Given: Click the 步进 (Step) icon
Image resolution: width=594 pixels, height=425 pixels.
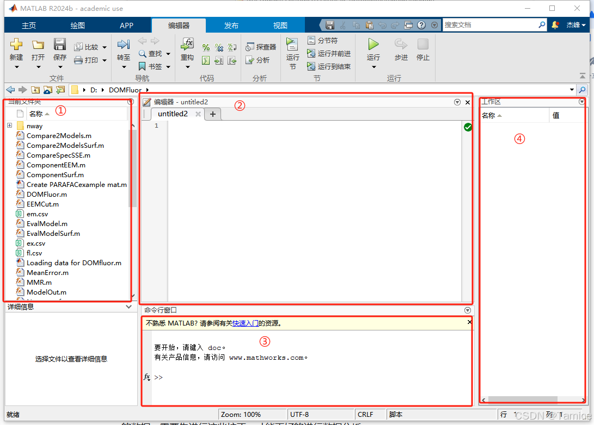Looking at the screenshot, I should pyautogui.click(x=401, y=44).
